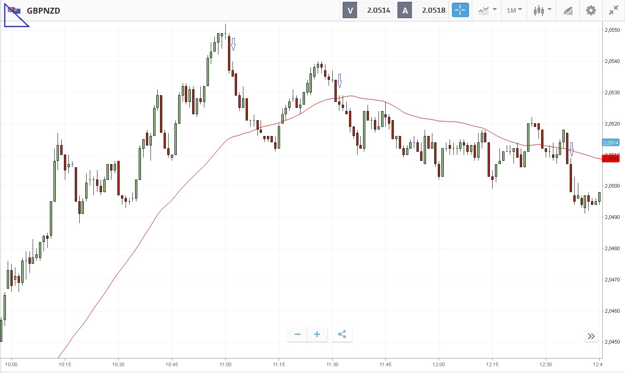Open the drawing tools icon
Image resolution: width=625 pixels, height=373 pixels.
pyautogui.click(x=568, y=10)
